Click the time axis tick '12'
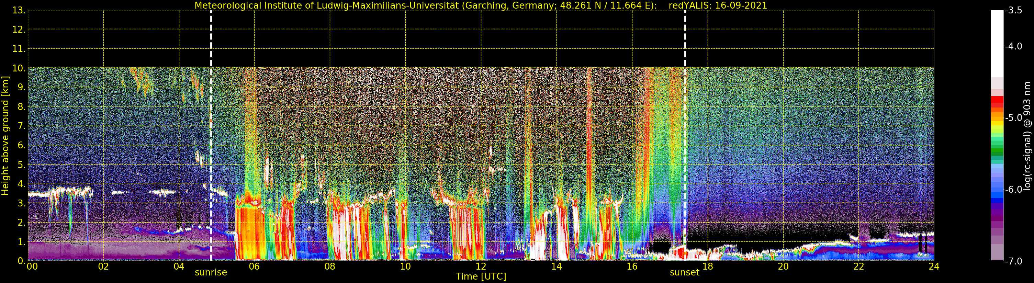The image size is (1034, 283). pyautogui.click(x=481, y=267)
